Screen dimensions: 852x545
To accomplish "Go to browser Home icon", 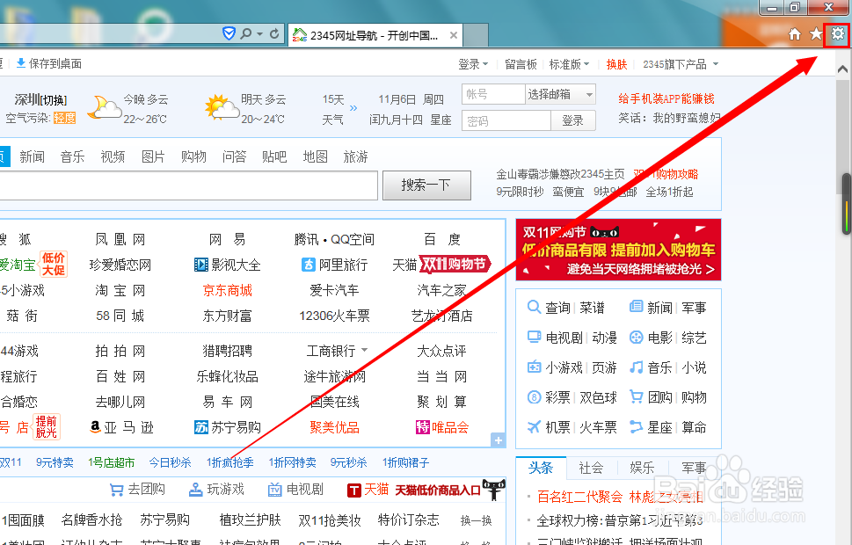I will [794, 34].
